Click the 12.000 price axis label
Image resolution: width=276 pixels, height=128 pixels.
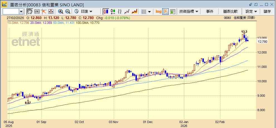point(262,52)
